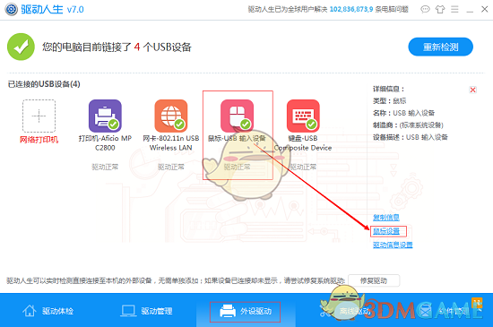Image resolution: width=493 pixels, height=327 pixels.
Task: Click the add network printer plus icon
Action: 39,116
